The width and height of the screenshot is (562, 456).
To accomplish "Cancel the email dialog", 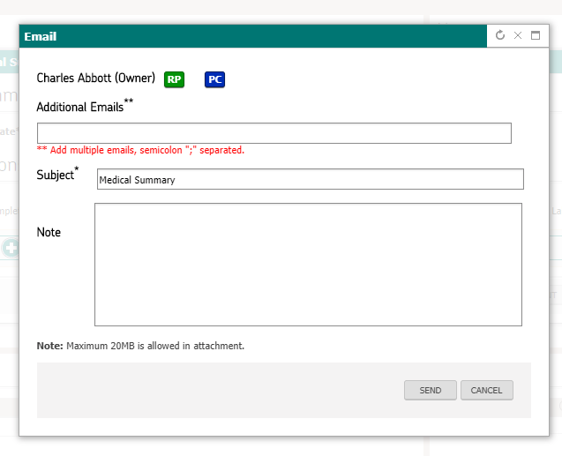I will (487, 390).
